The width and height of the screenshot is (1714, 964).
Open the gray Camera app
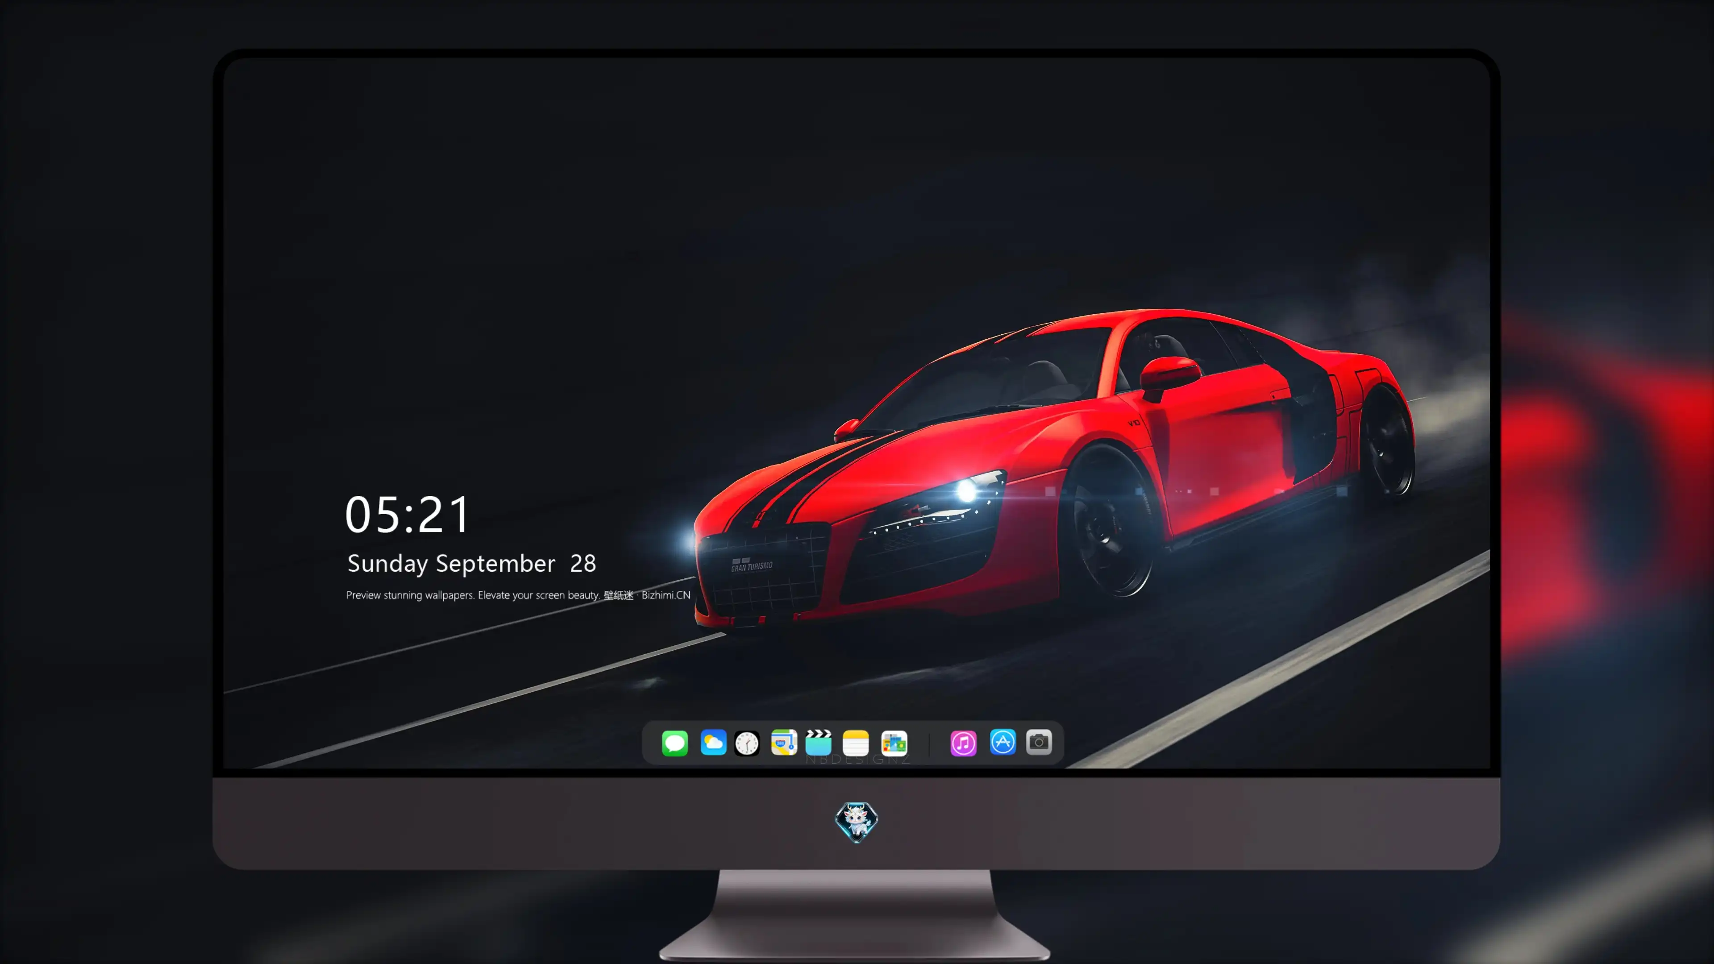click(x=1039, y=743)
